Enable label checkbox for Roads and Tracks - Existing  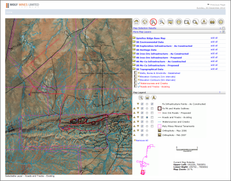pyautogui.click(x=152, y=117)
